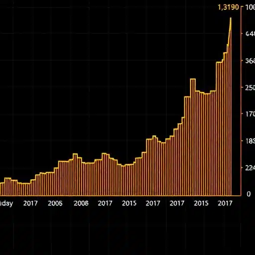The image size is (255, 255).
Task: Click the "0" y-axis label
Action: [249, 194]
